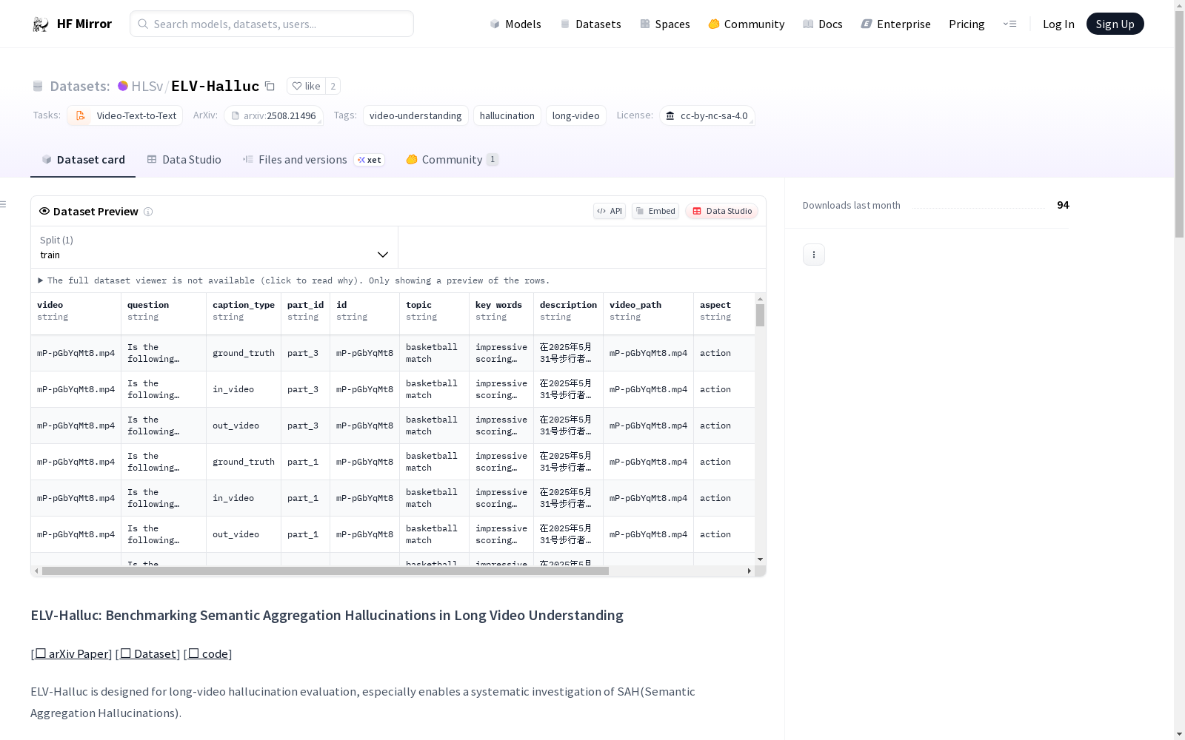Focus the search models and datasets field
Screen dimensions: 1185x740
[x=272, y=24]
